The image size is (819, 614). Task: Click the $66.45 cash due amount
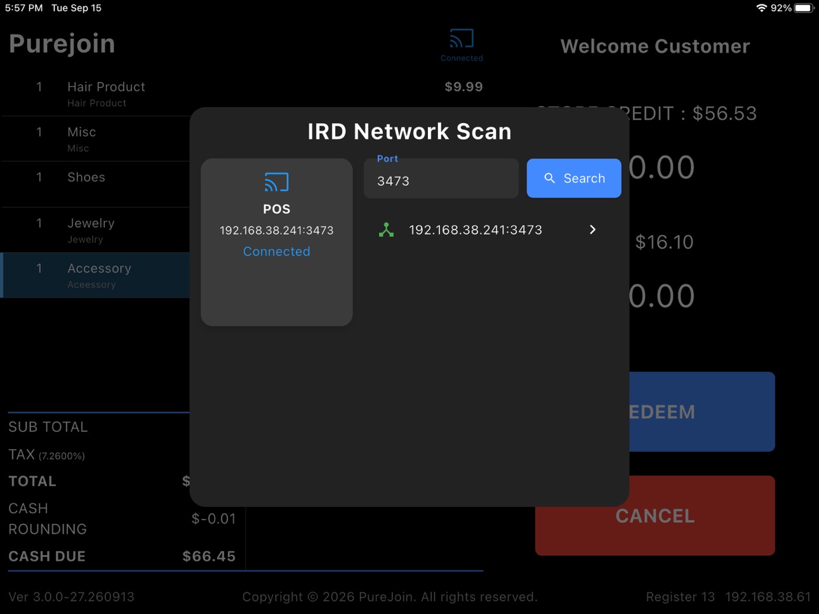pos(209,556)
